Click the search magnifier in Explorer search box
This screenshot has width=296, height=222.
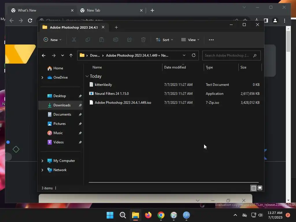255,55
